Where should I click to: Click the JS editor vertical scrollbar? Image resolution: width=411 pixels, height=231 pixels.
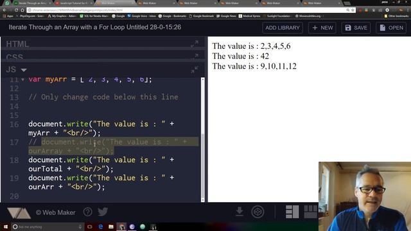coord(203,139)
